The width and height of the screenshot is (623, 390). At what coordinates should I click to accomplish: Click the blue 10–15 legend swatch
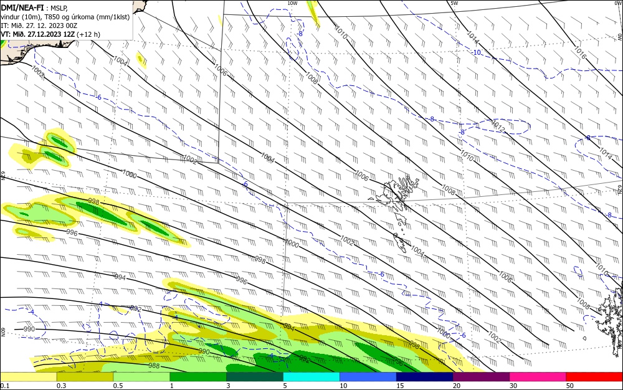pyautogui.click(x=368, y=377)
